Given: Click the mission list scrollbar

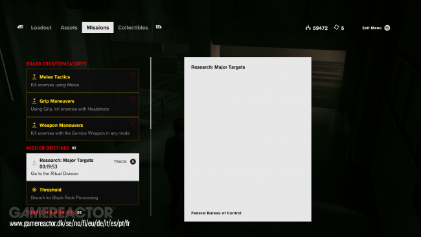Looking at the screenshot, I should (x=151, y=93).
